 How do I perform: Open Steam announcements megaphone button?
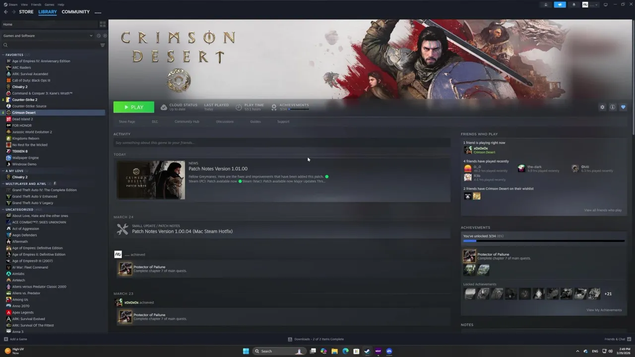(x=560, y=4)
